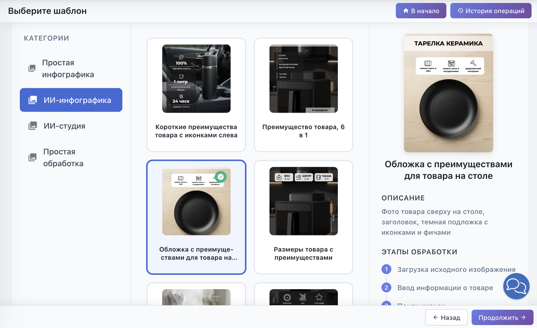Click text Ввод информации о товаре
This screenshot has height=328, width=537.
click(445, 287)
